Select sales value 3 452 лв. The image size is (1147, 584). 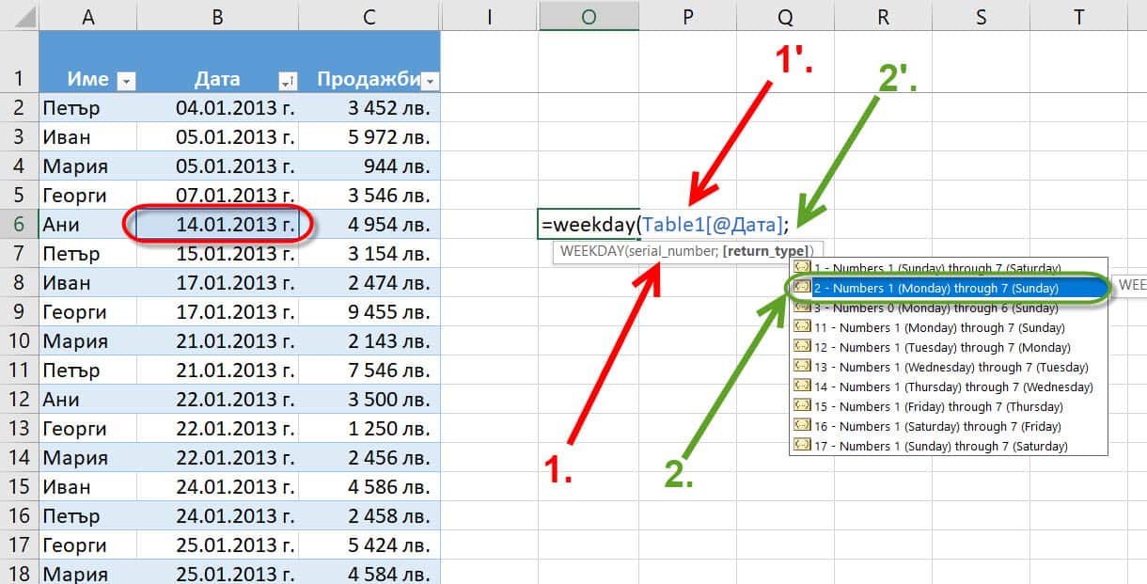[x=369, y=107]
